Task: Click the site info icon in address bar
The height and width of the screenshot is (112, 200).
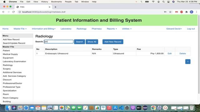Action: (x=20, y=12)
